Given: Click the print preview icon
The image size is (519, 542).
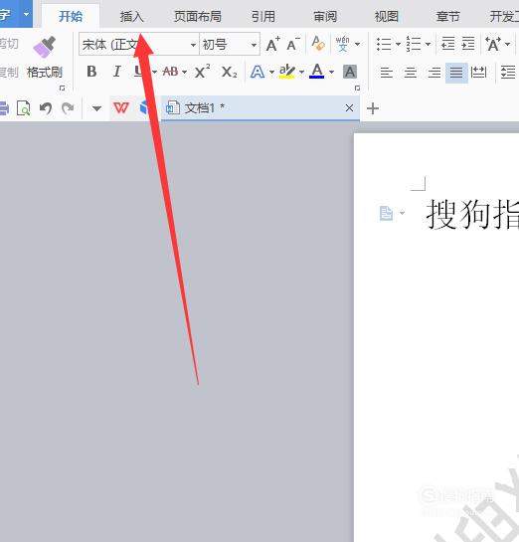Looking at the screenshot, I should 24,108.
